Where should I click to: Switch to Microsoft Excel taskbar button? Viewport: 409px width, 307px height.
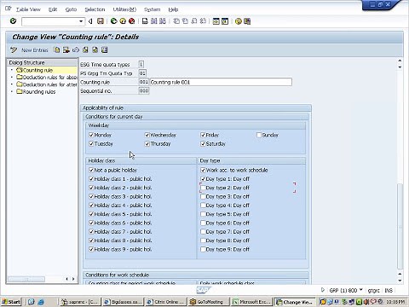(251, 302)
